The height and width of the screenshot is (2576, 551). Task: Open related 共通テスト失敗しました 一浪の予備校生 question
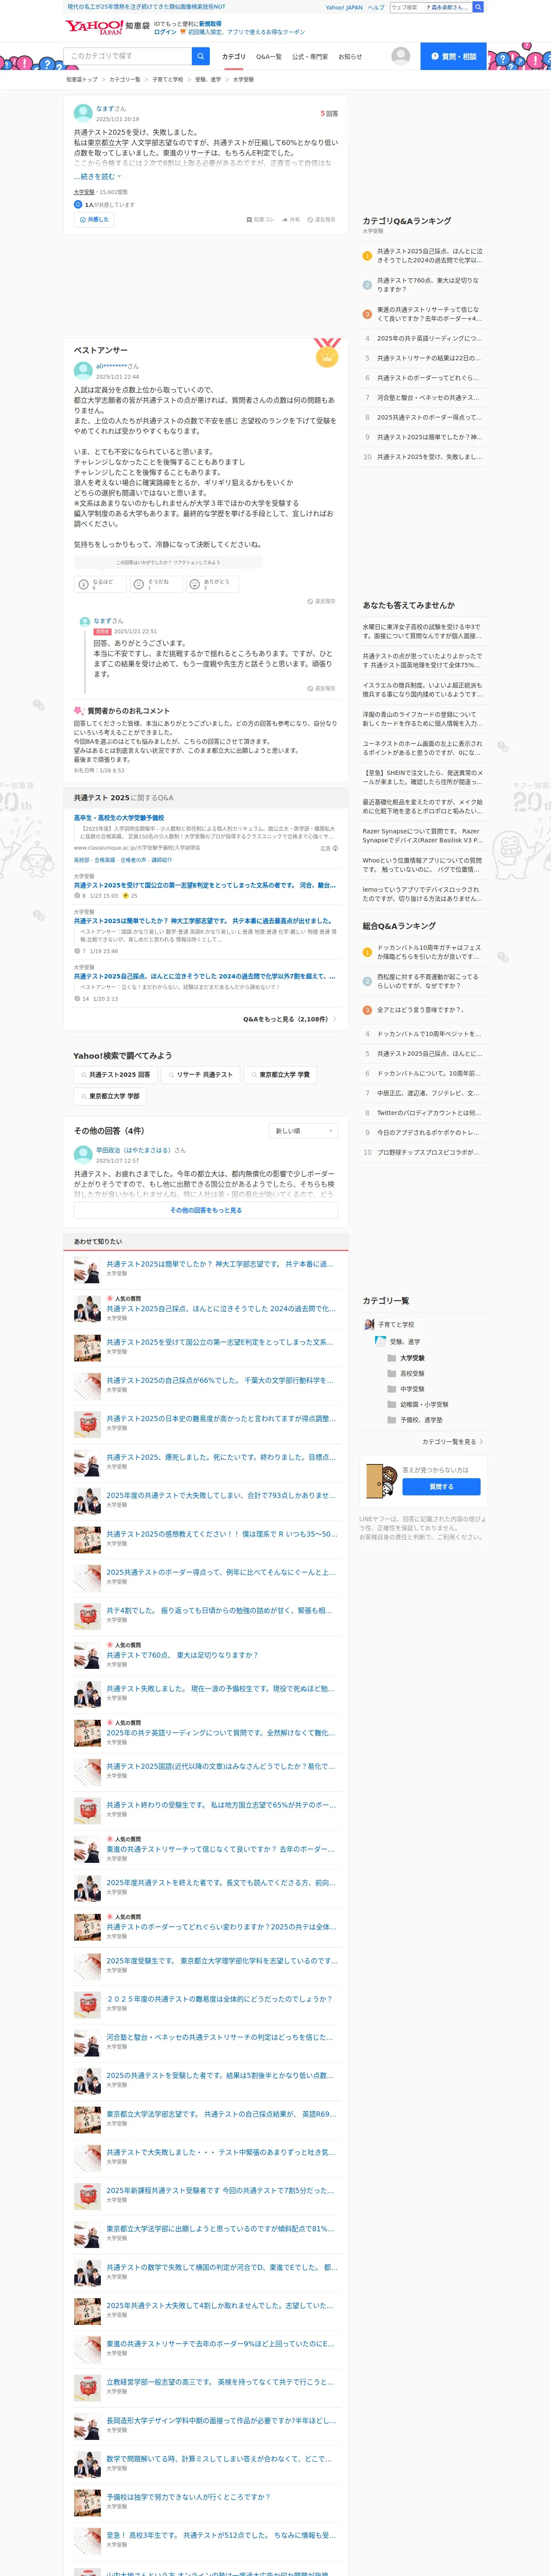point(221,1689)
